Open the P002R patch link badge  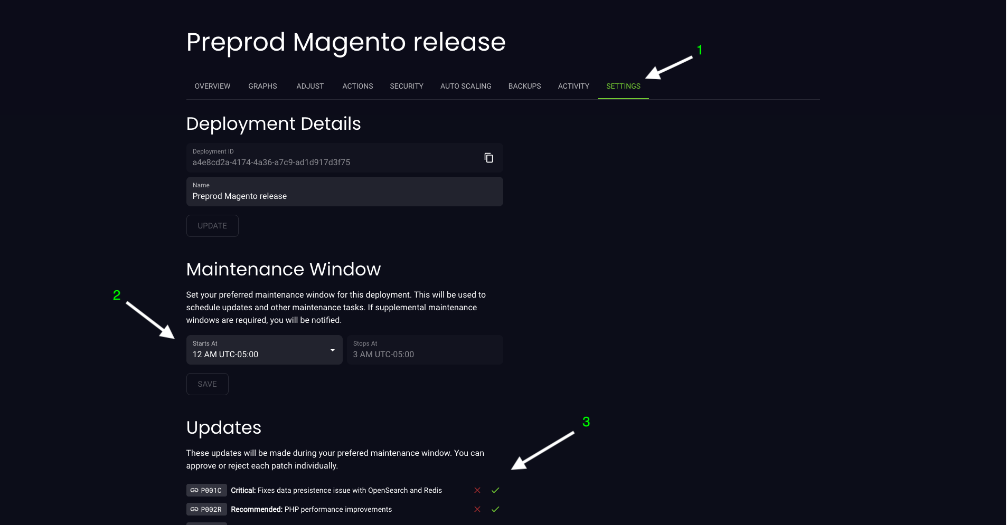(206, 509)
